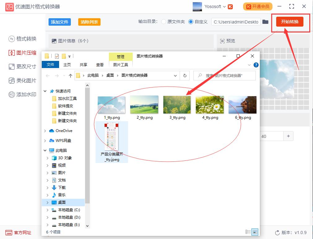The width and height of the screenshot is (313, 239).
Task: Expand the OneDrive tree item
Action: (45, 131)
